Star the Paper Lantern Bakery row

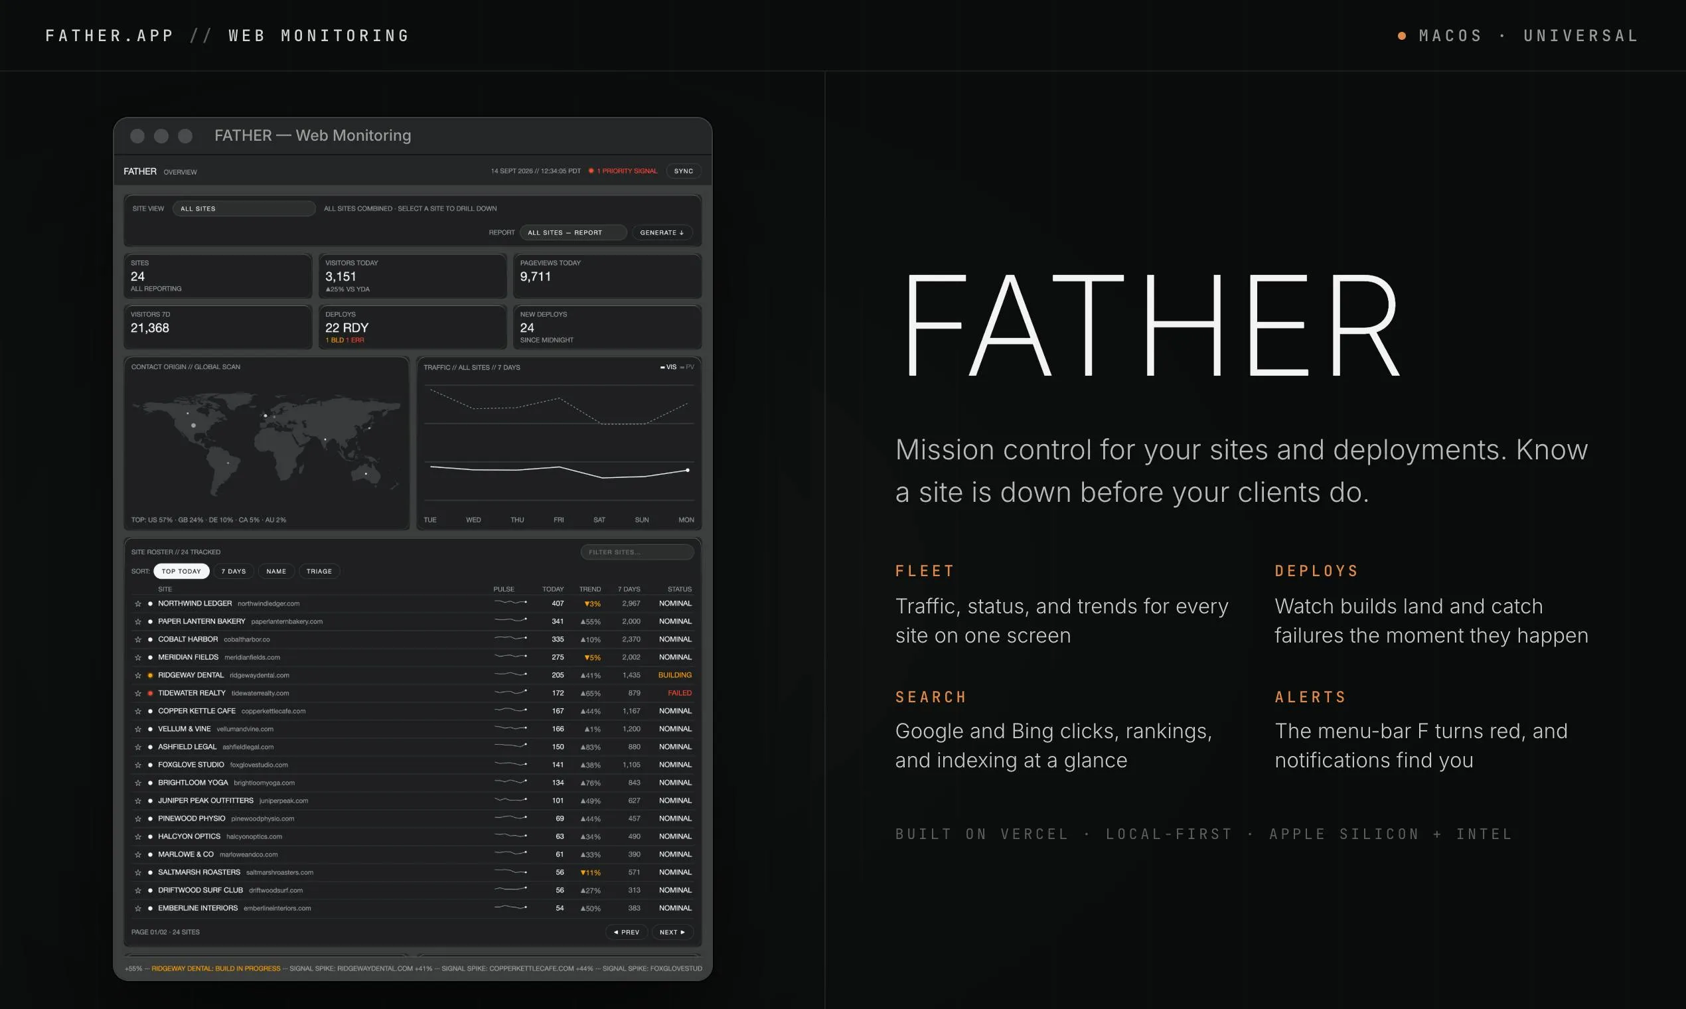point(138,621)
